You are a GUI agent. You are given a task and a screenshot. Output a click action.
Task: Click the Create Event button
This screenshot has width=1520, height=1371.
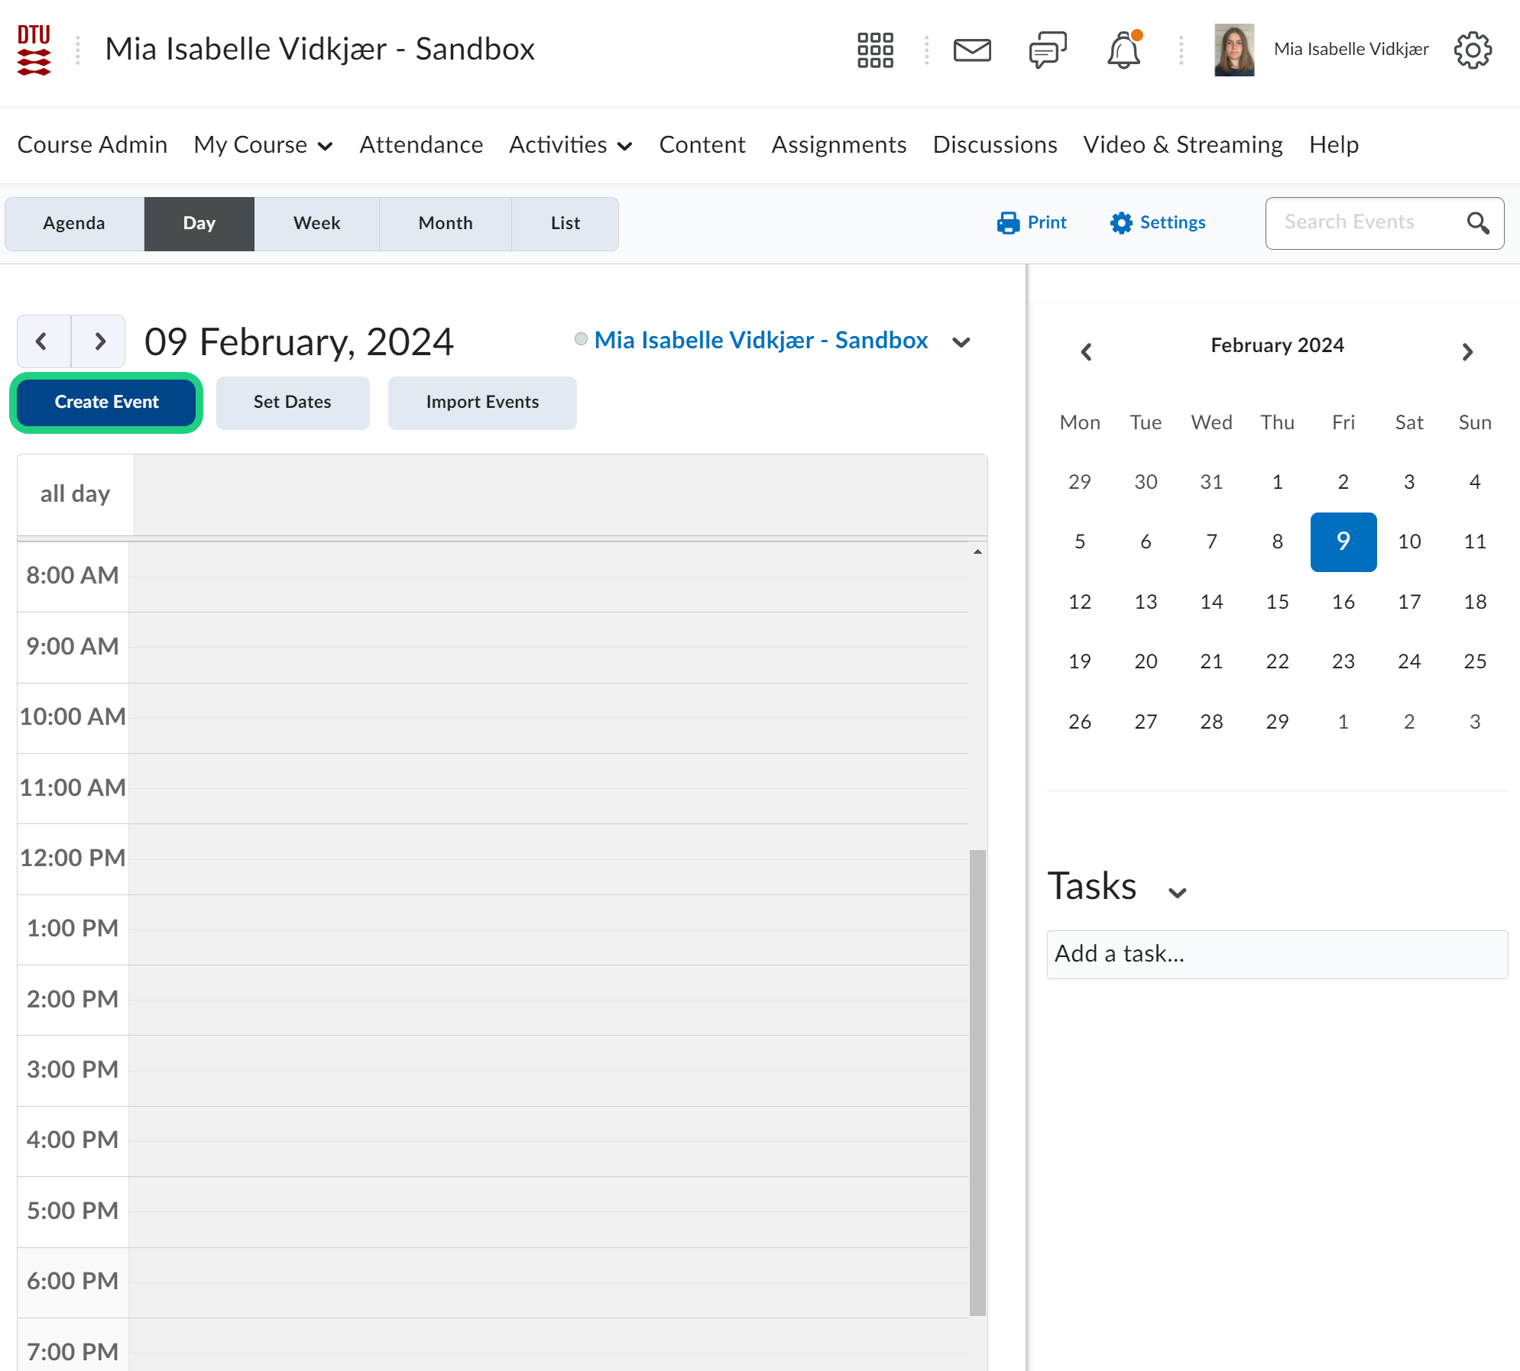[x=106, y=403]
